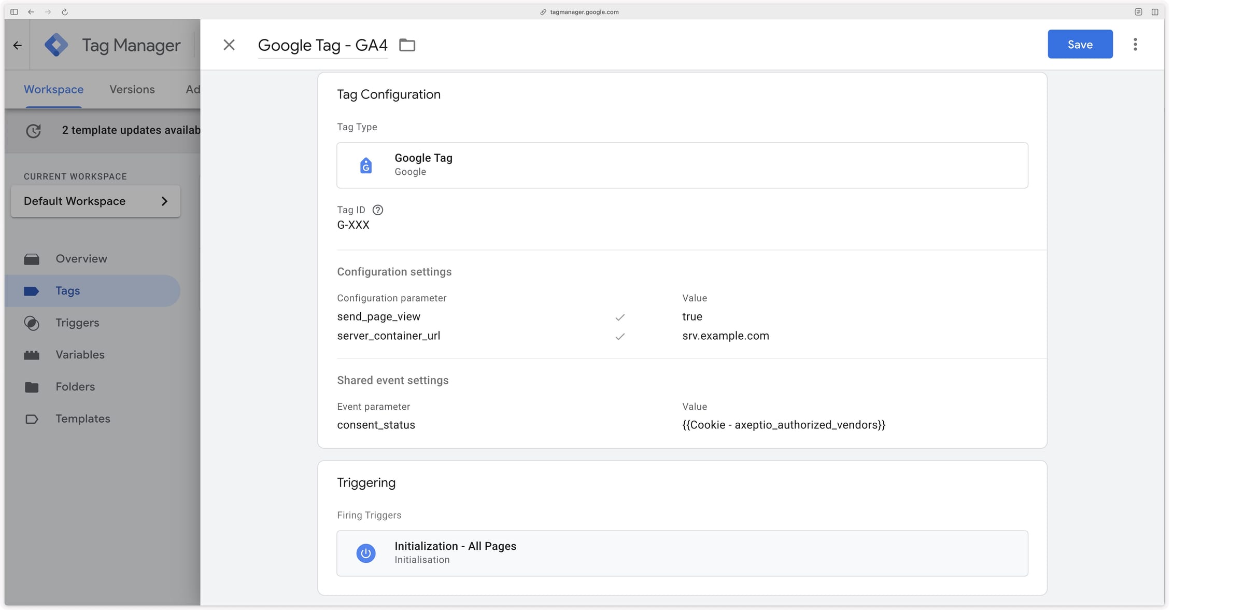Click the Tags sidebar icon
The width and height of the screenshot is (1244, 610).
click(x=32, y=291)
